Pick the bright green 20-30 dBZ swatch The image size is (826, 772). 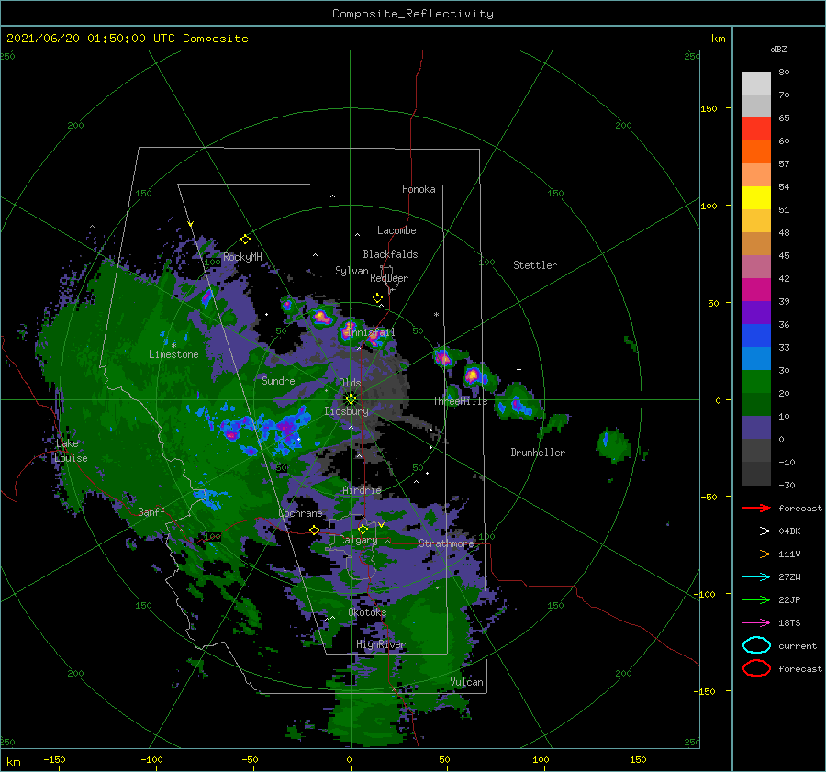[756, 382]
